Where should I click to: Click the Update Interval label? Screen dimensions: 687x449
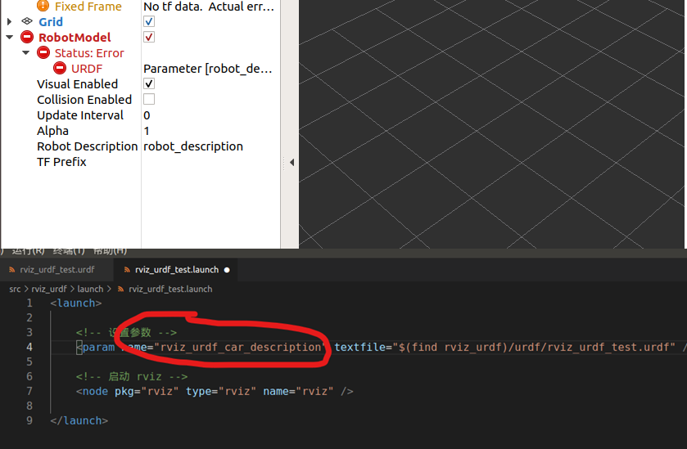point(80,115)
